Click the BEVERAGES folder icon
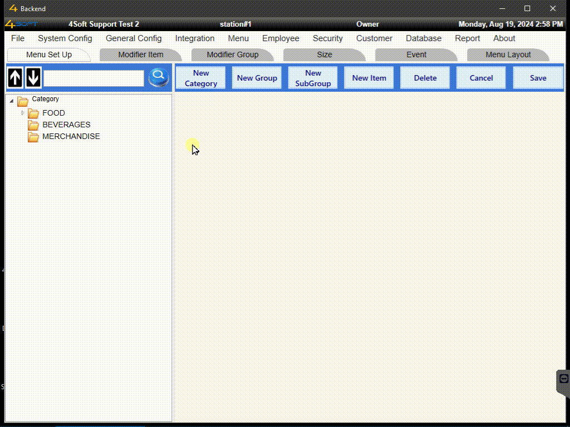 [x=33, y=125]
